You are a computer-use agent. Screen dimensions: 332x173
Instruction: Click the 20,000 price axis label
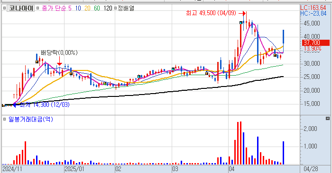coord(312,90)
